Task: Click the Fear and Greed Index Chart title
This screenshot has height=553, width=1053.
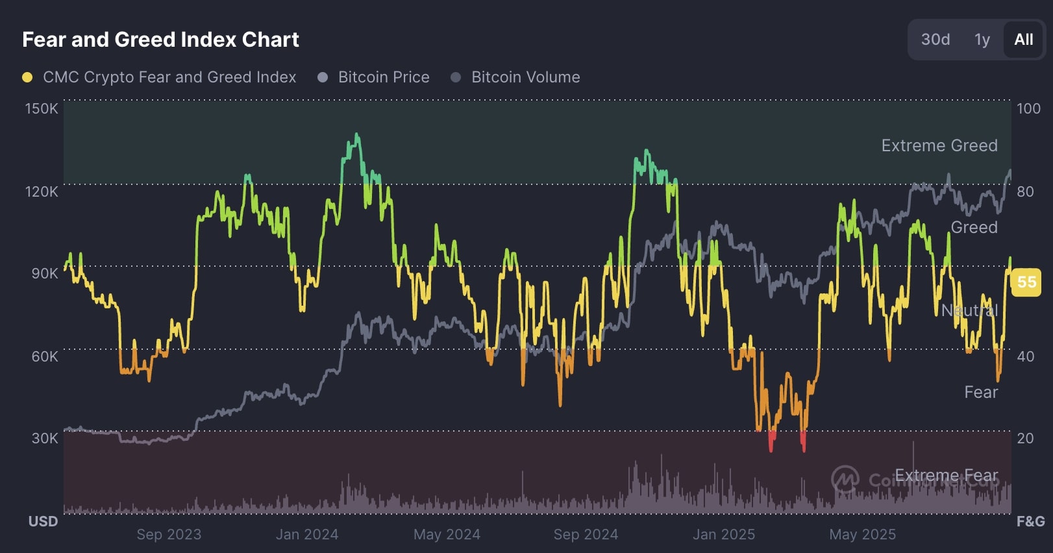Action: click(160, 40)
